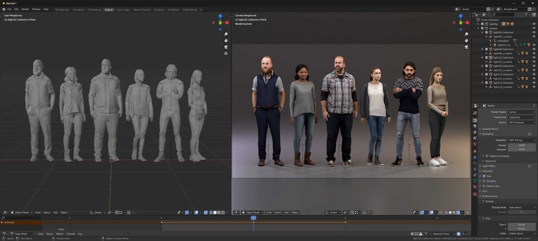This screenshot has width=538, height=241.
Task: Click the pan hand icon in left viewport
Action: (x=226, y=40)
